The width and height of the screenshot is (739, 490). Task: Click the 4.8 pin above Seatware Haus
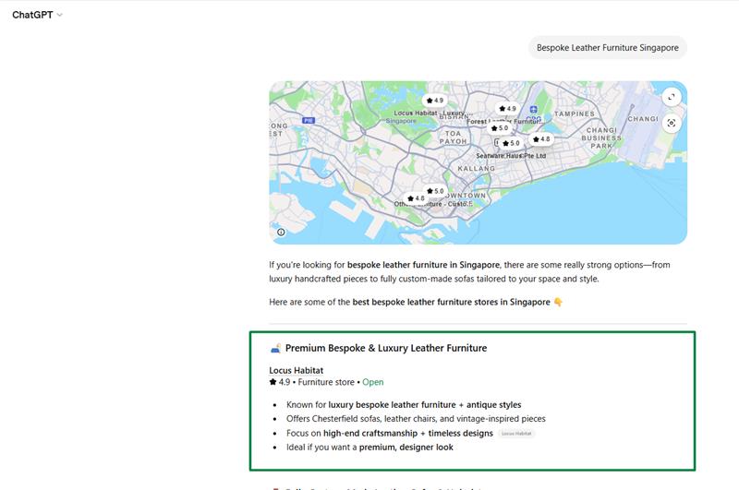[x=540, y=139]
